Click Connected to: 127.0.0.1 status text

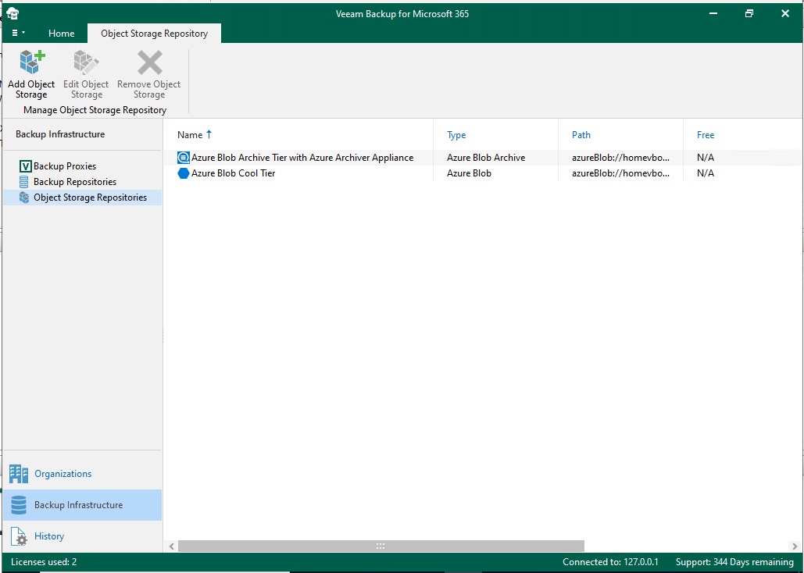point(610,562)
